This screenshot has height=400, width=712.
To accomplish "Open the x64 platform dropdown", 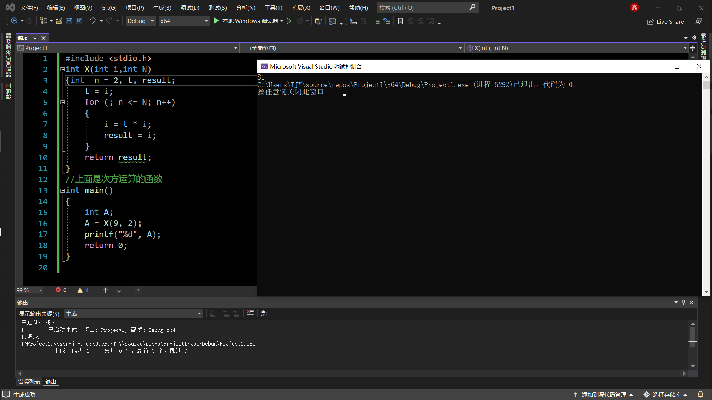I will pos(207,21).
